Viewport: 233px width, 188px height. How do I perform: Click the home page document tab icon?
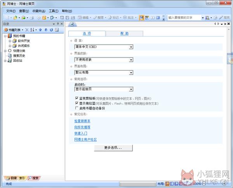(x=72, y=24)
